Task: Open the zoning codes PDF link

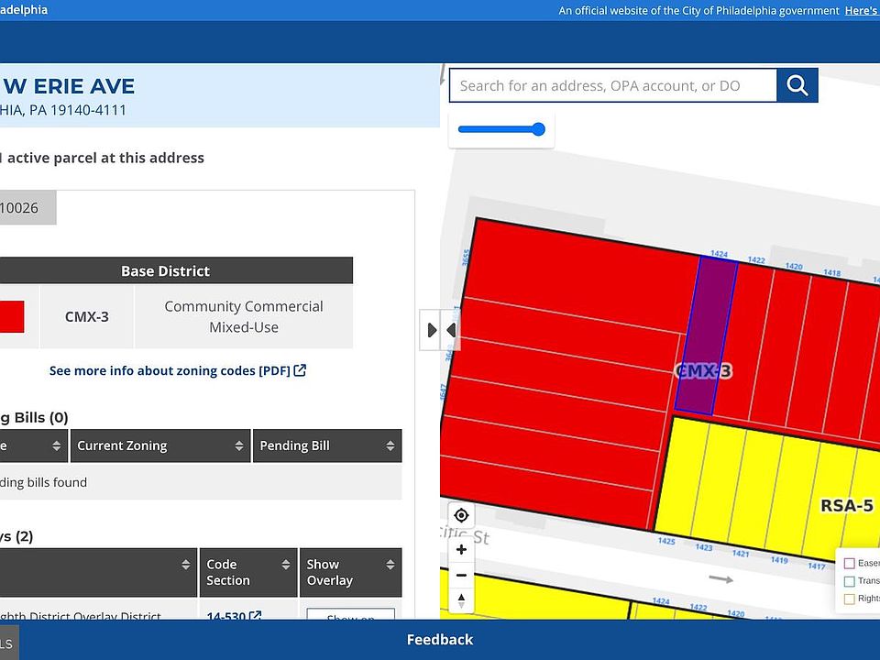Action: 178,370
